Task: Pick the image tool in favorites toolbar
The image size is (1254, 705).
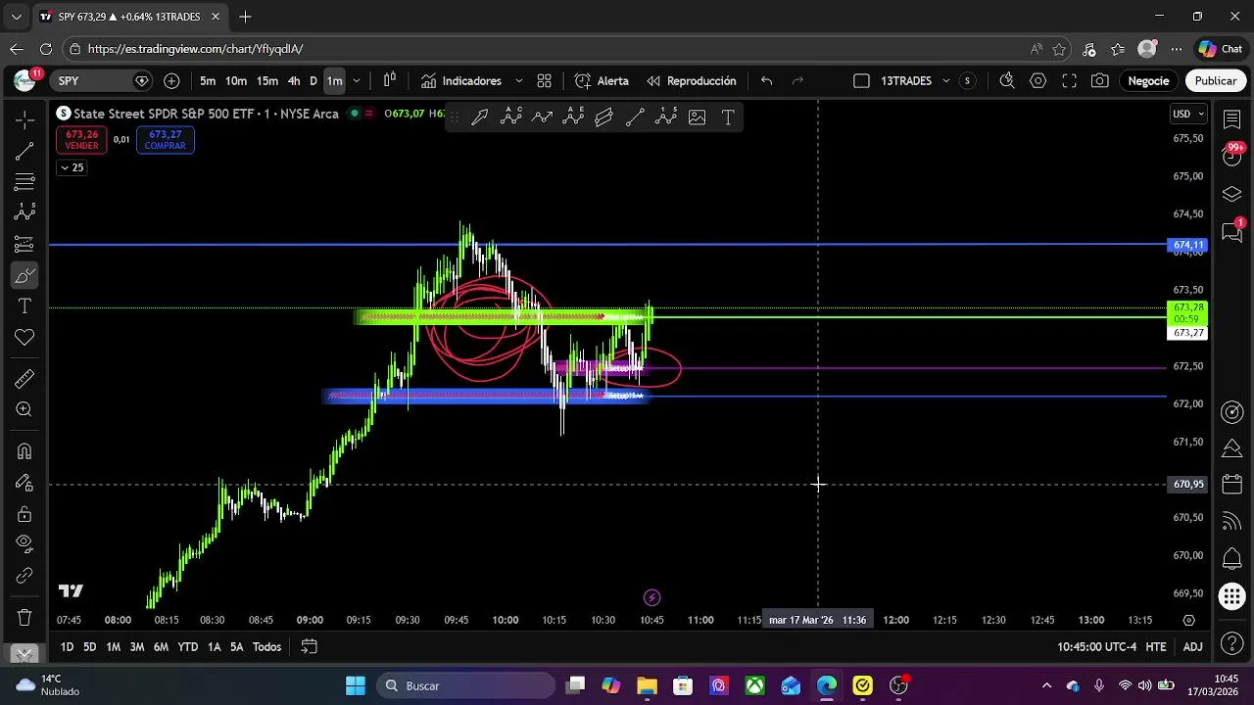Action: 698,117
